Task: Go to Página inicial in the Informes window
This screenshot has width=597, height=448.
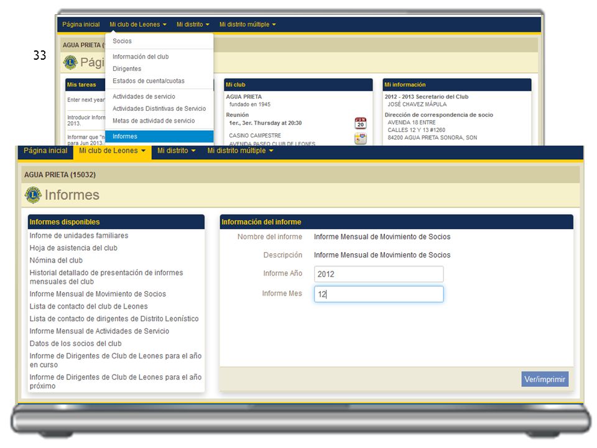Action: [45, 151]
